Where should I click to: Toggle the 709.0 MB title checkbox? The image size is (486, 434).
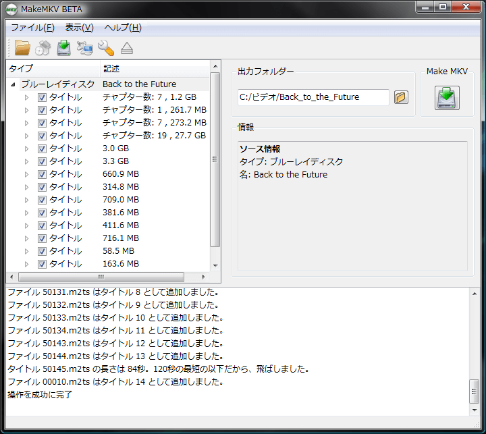tap(42, 200)
